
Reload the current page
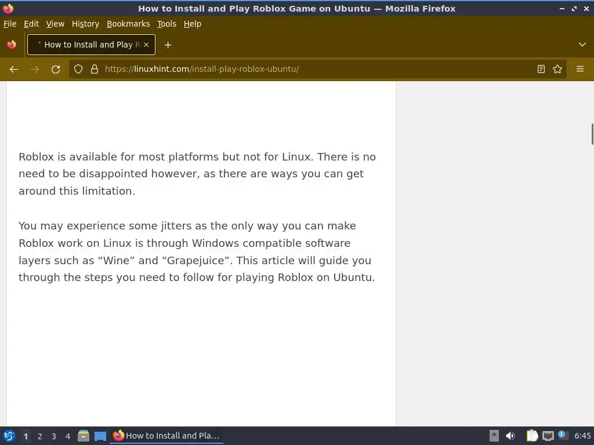pyautogui.click(x=56, y=70)
